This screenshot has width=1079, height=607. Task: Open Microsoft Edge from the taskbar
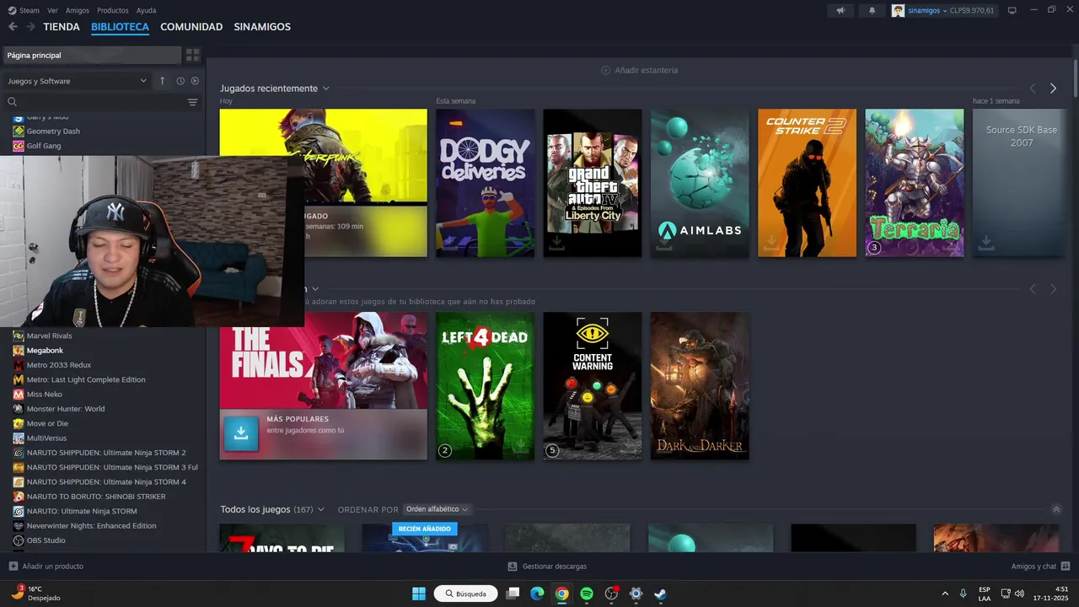(x=537, y=594)
